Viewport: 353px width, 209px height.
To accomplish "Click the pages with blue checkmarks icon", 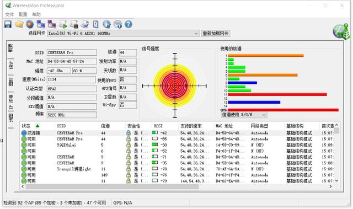I will tap(85, 24).
